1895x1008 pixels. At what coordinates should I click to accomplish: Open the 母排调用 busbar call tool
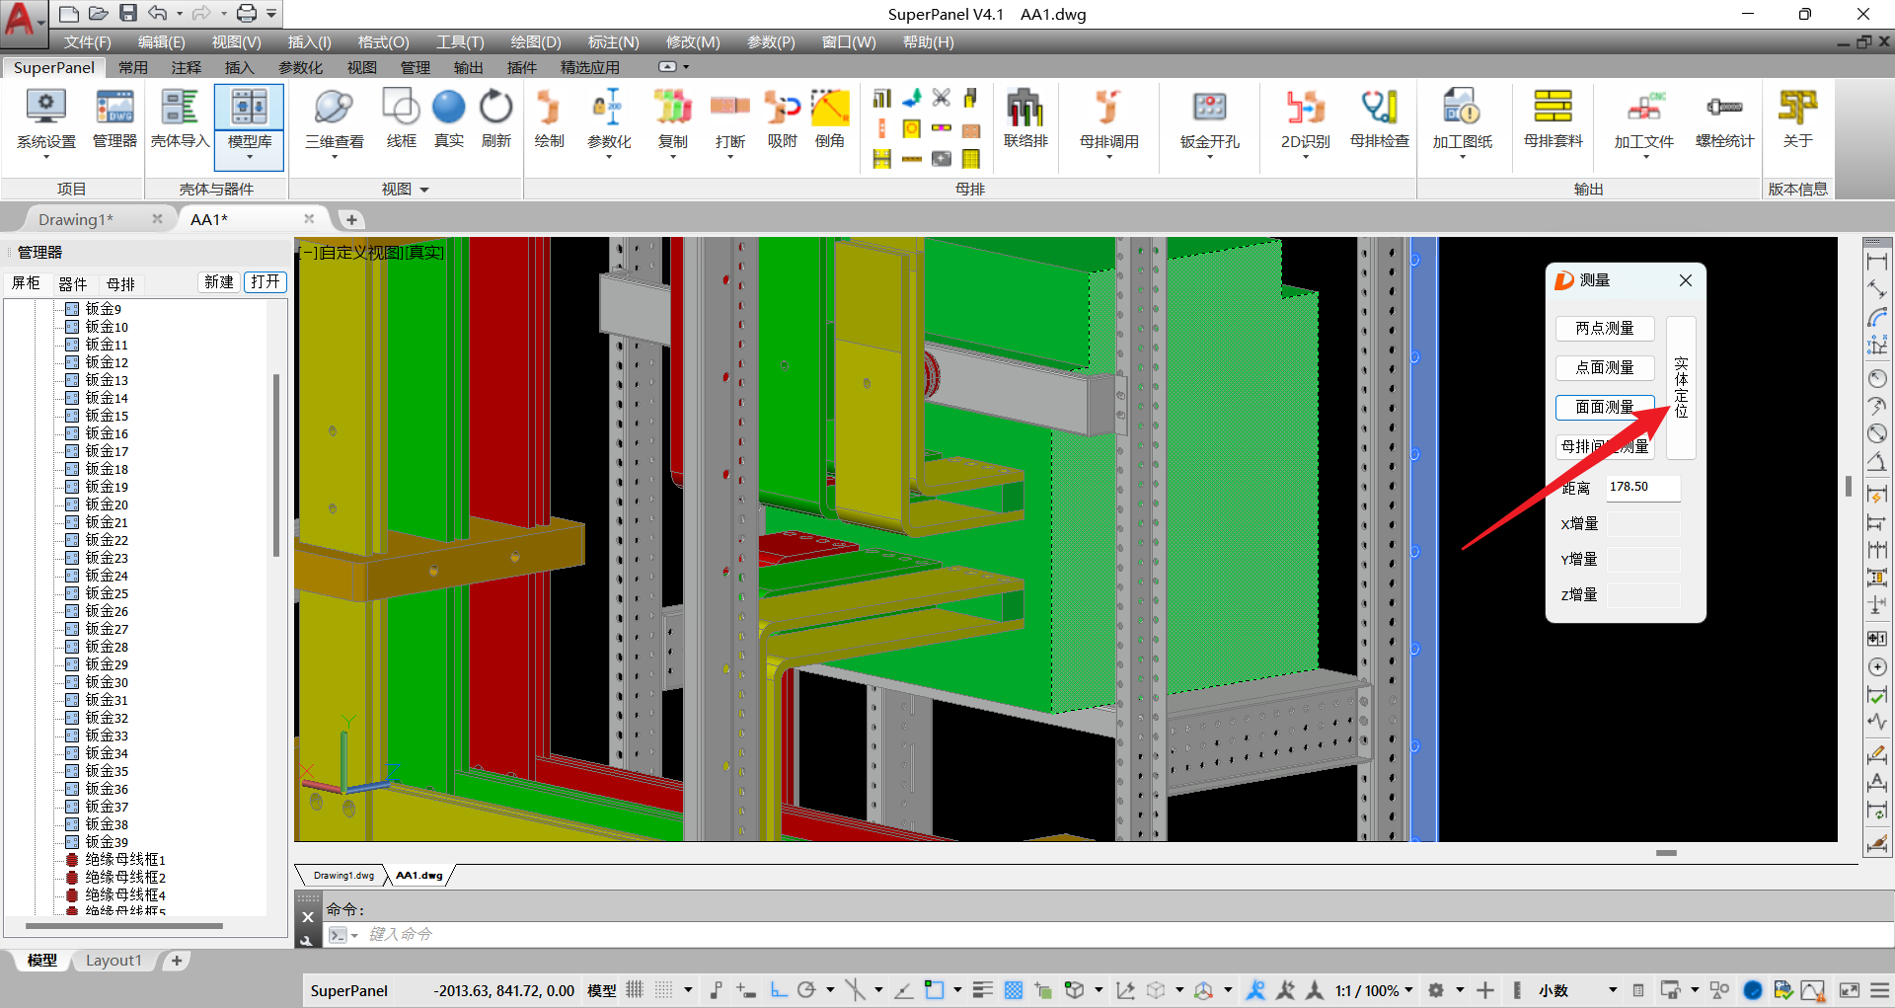pos(1108,120)
